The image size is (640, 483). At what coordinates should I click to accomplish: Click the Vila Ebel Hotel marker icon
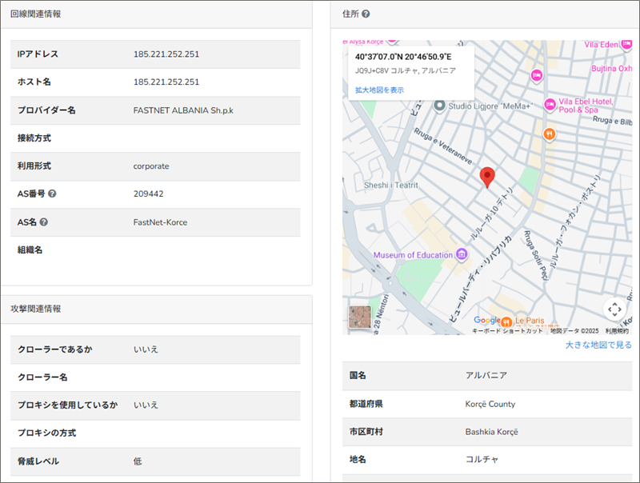point(550,105)
